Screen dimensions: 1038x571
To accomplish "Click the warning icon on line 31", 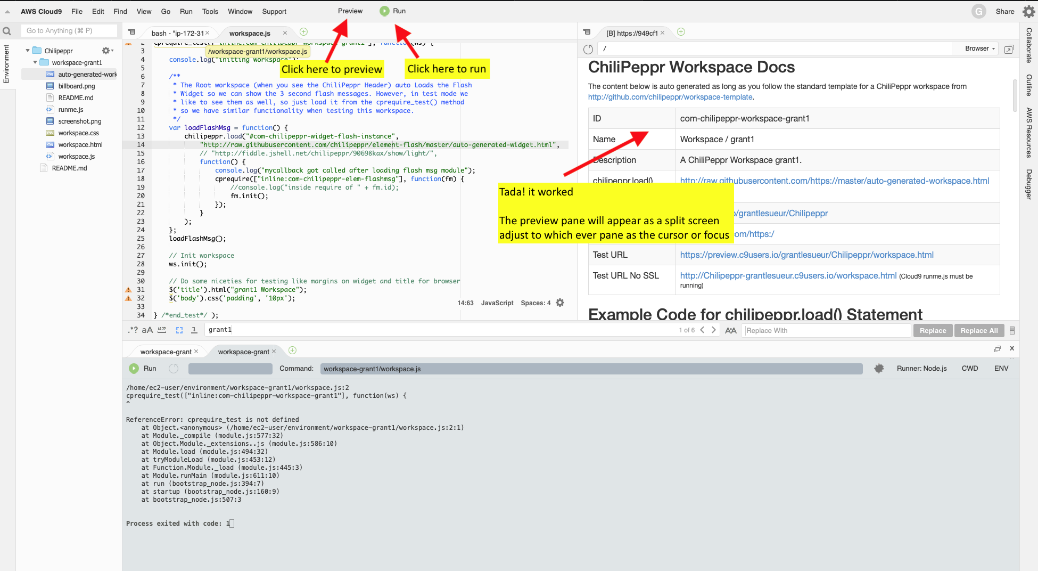I will coord(128,290).
